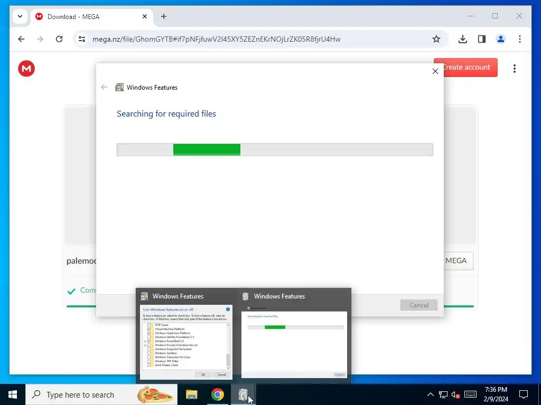Click Chrome icon in taskbar
The height and width of the screenshot is (405, 541).
(x=217, y=394)
